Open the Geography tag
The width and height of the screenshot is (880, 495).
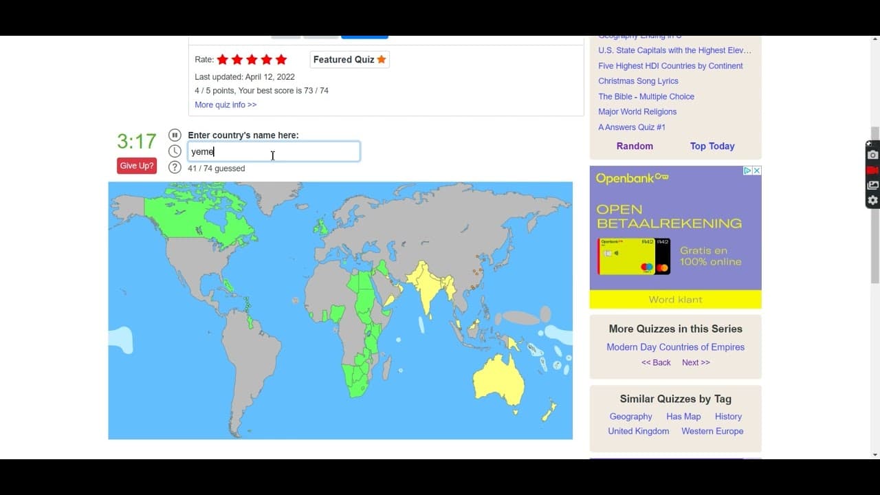[630, 417]
